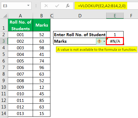Image resolution: width=138 pixels, height=118 pixels.
Task: Click the Cancel (X) formula bar icon
Action: [46, 6]
